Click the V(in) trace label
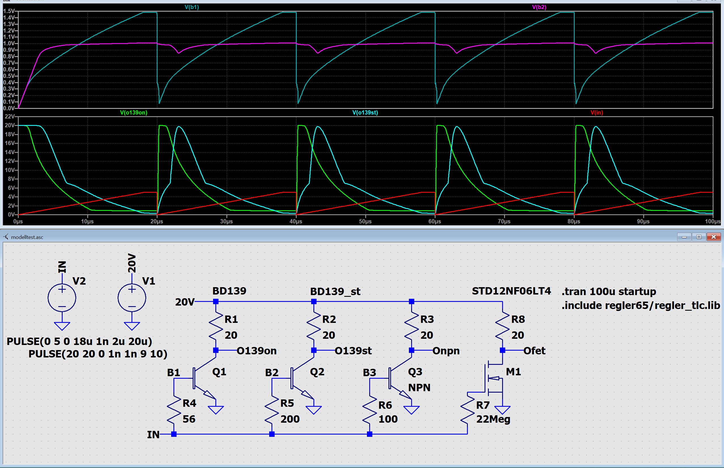This screenshot has height=468, width=724. (x=597, y=113)
